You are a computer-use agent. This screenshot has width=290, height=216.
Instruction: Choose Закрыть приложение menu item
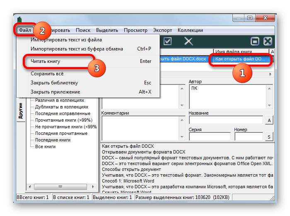(x=88, y=91)
